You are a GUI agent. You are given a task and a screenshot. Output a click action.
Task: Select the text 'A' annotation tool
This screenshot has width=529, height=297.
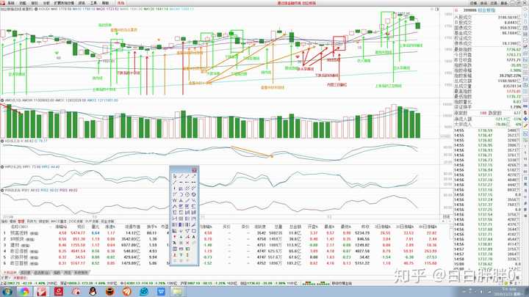(194, 237)
